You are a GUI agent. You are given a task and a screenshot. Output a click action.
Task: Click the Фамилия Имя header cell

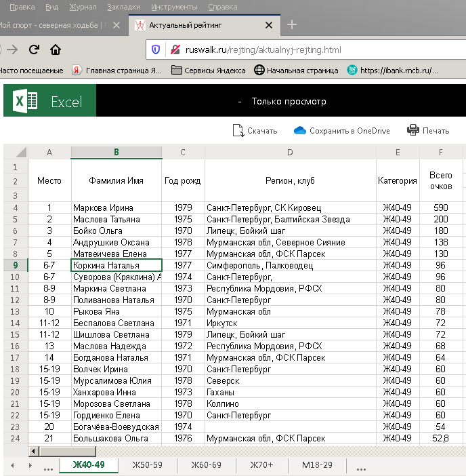pos(116,180)
